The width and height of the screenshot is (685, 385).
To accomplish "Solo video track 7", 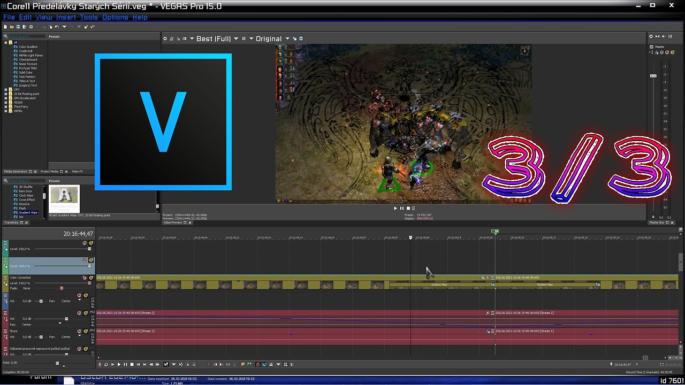I will [91, 243].
